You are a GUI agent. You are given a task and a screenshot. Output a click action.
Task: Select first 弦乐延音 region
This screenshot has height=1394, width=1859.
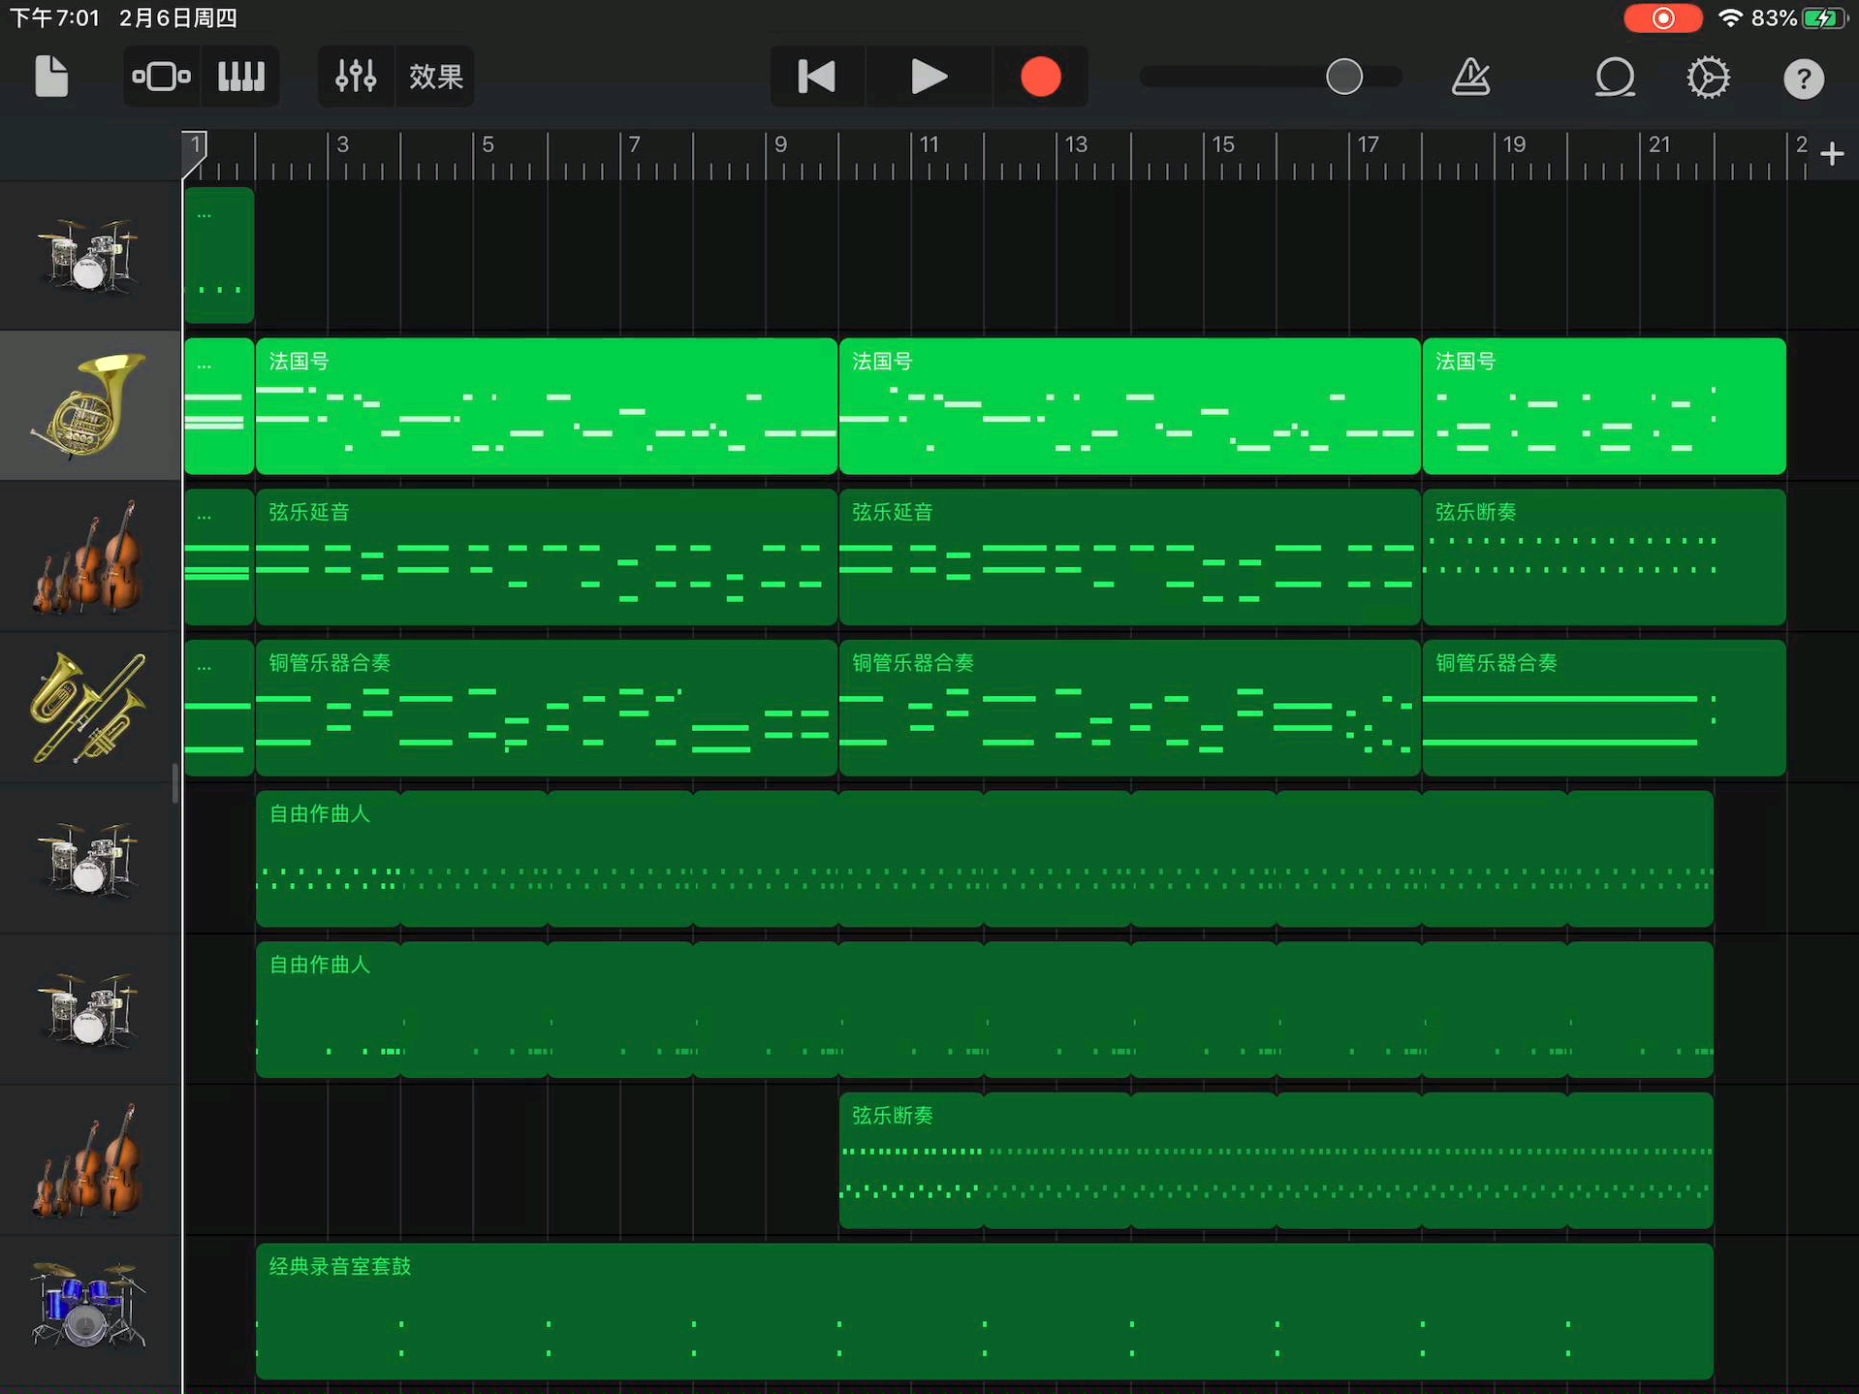point(547,557)
